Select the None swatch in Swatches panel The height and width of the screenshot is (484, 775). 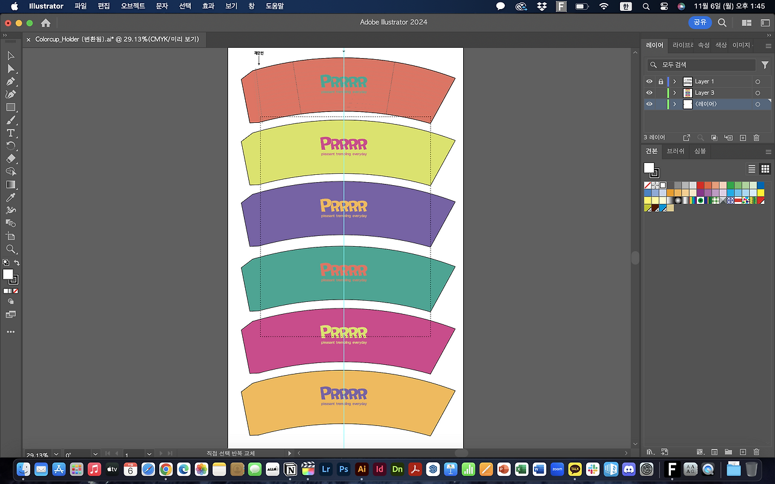pyautogui.click(x=648, y=185)
